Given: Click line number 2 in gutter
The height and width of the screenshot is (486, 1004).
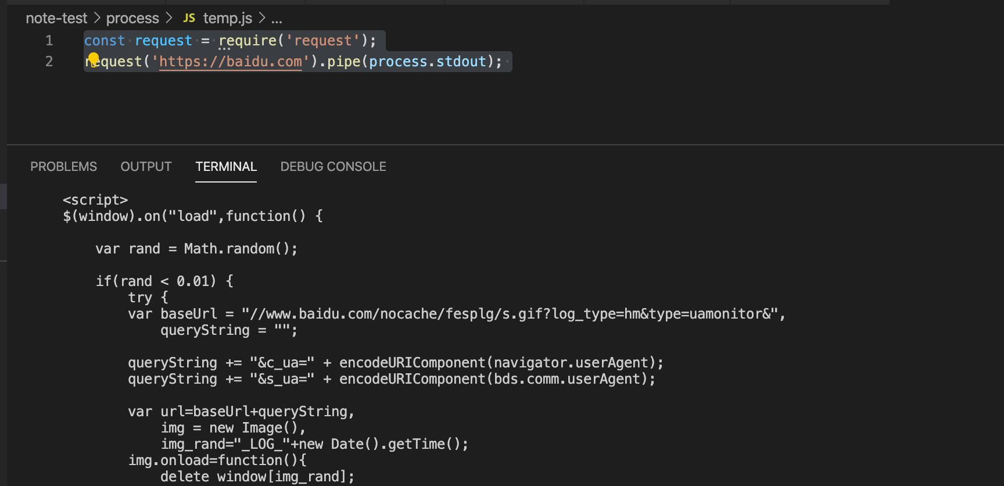Looking at the screenshot, I should tap(49, 62).
